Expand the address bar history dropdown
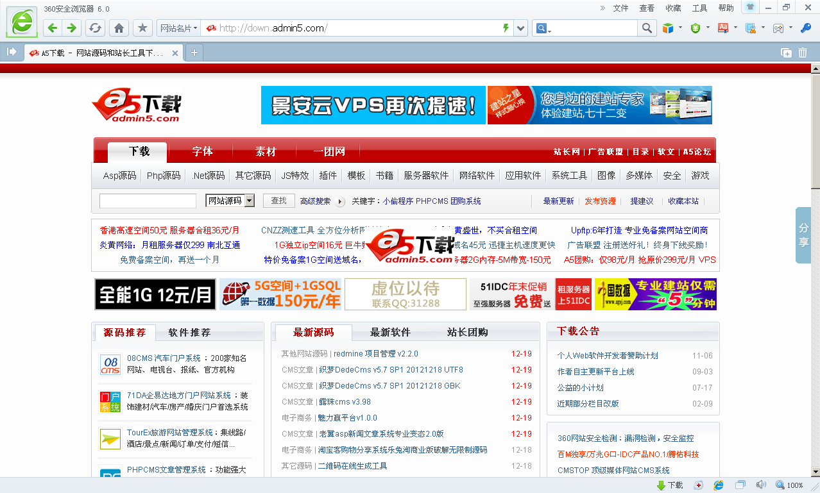This screenshot has height=493, width=820. pyautogui.click(x=520, y=28)
